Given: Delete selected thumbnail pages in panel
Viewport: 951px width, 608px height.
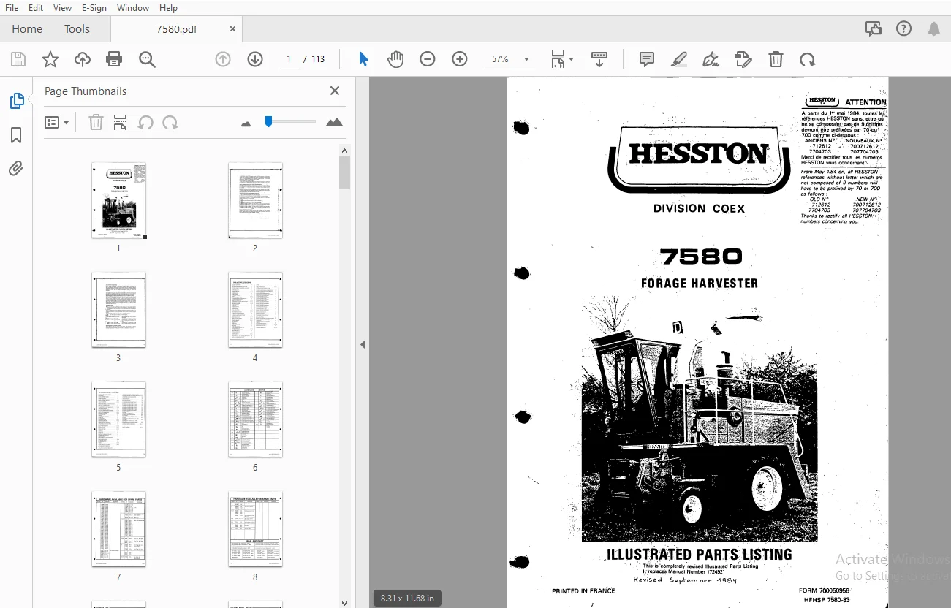Looking at the screenshot, I should [96, 122].
